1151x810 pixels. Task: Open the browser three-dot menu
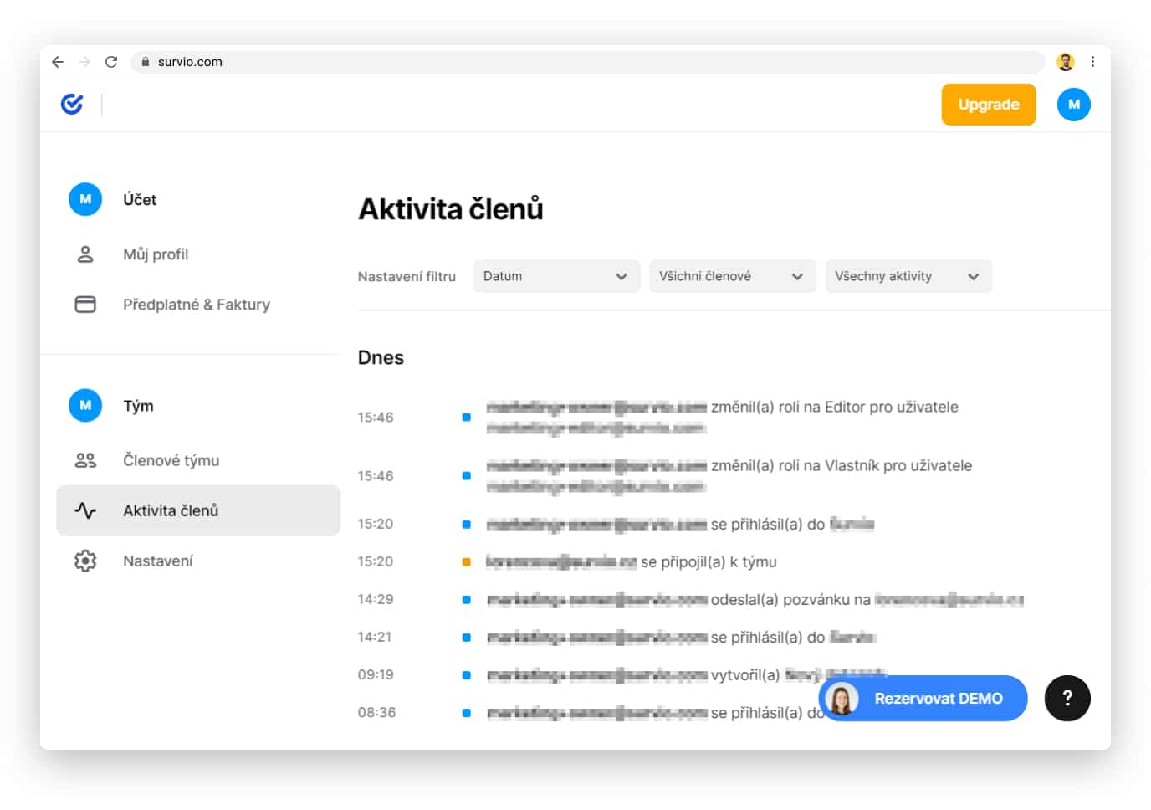pyautogui.click(x=1092, y=62)
